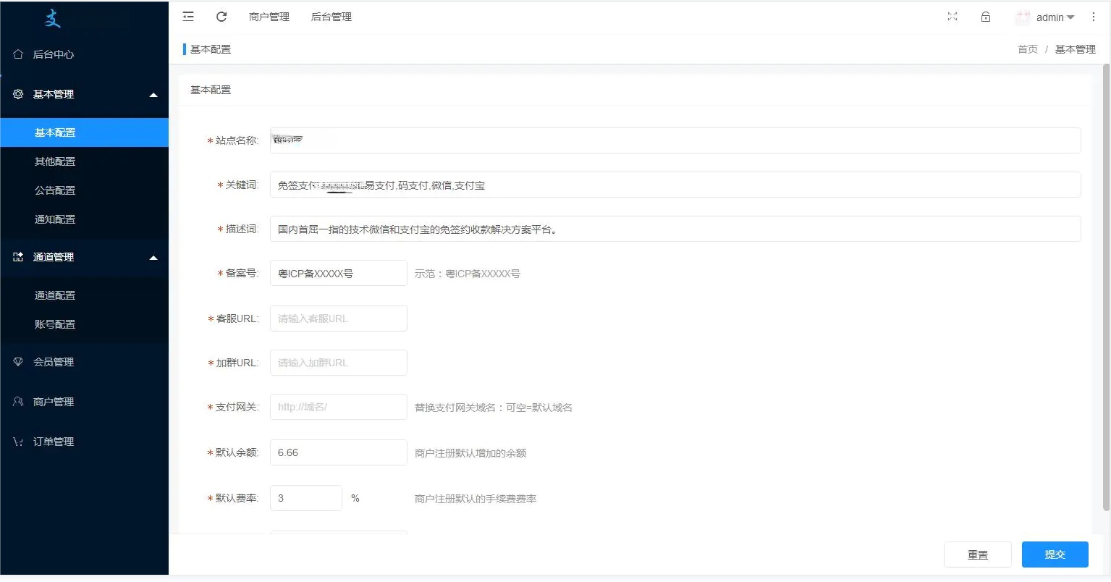The height and width of the screenshot is (582, 1111).
Task: Click the 基本配置 card header text
Action: pyautogui.click(x=211, y=90)
